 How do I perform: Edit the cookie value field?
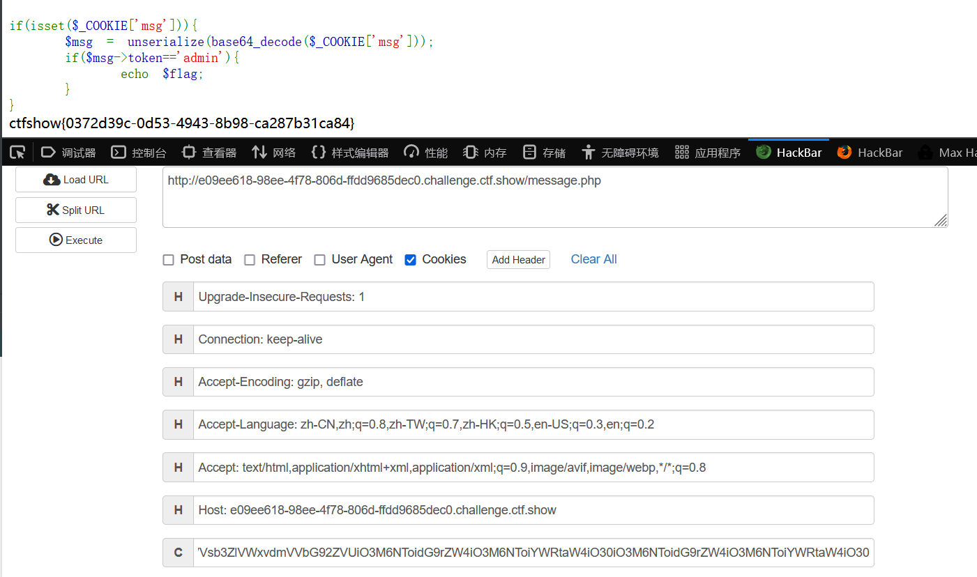(533, 553)
